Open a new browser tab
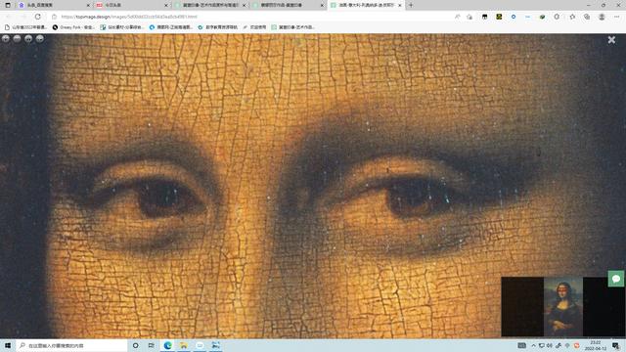The width and height of the screenshot is (626, 352). click(x=411, y=5)
